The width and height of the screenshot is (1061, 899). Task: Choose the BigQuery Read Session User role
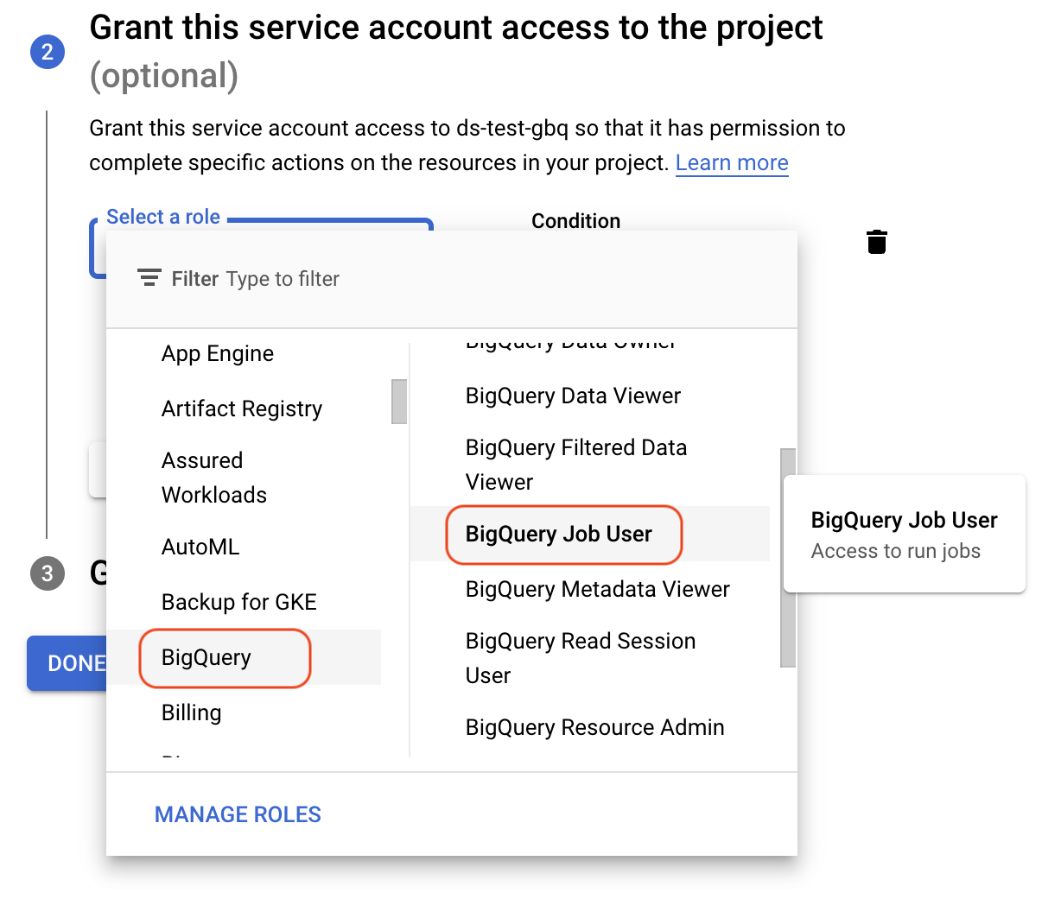click(x=590, y=658)
